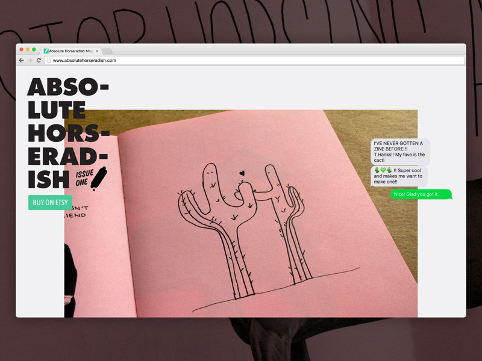
Task: Open a new tab button
Action: tap(107, 51)
